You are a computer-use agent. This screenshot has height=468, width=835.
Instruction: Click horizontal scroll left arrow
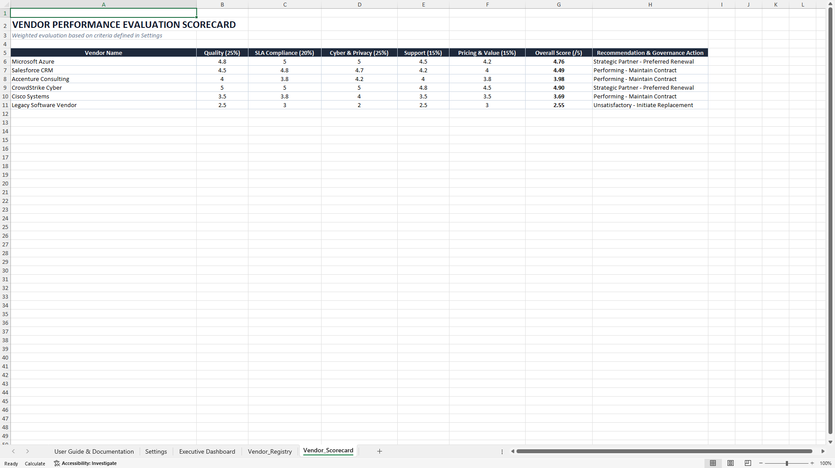pos(513,451)
